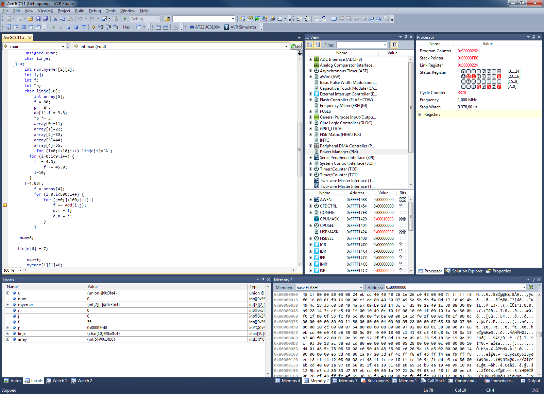Expand the Registers node in Processor

[420, 114]
